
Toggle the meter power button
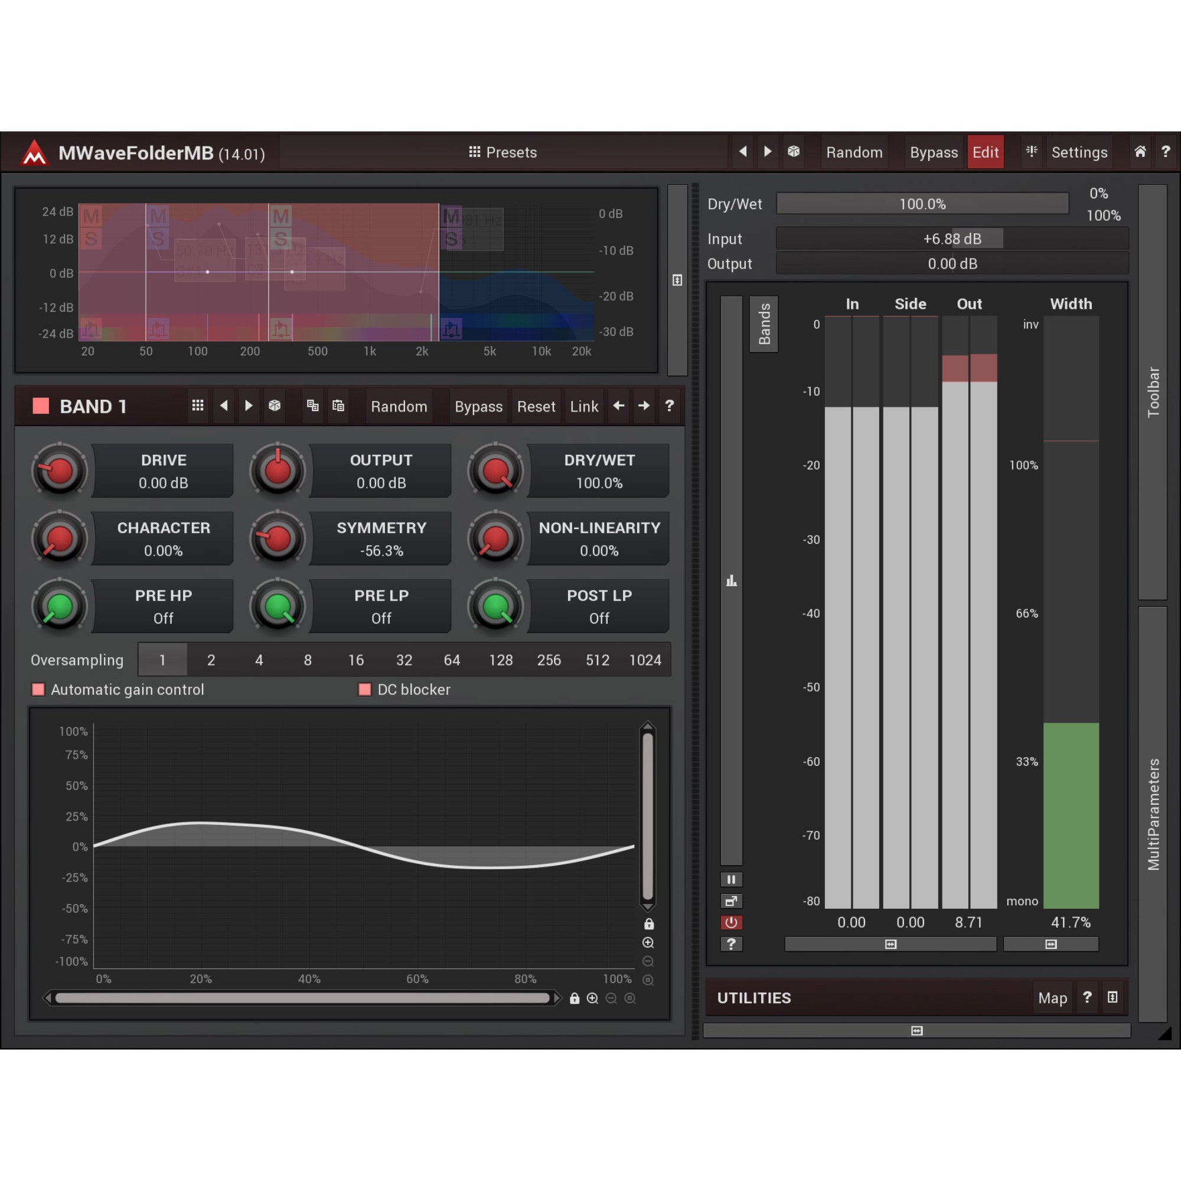point(731,922)
